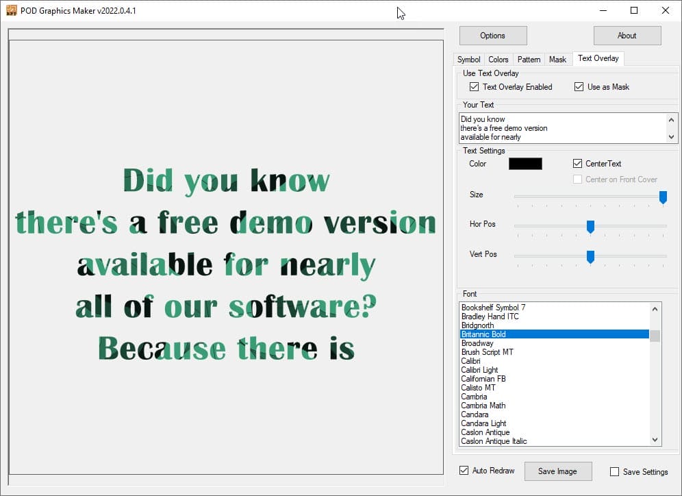682x496 pixels.
Task: Choose Brush Script MT from font list
Action: pos(487,352)
